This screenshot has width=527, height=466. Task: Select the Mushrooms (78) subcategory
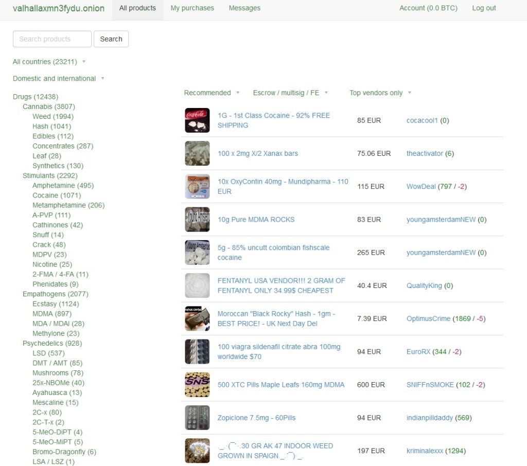[58, 373]
